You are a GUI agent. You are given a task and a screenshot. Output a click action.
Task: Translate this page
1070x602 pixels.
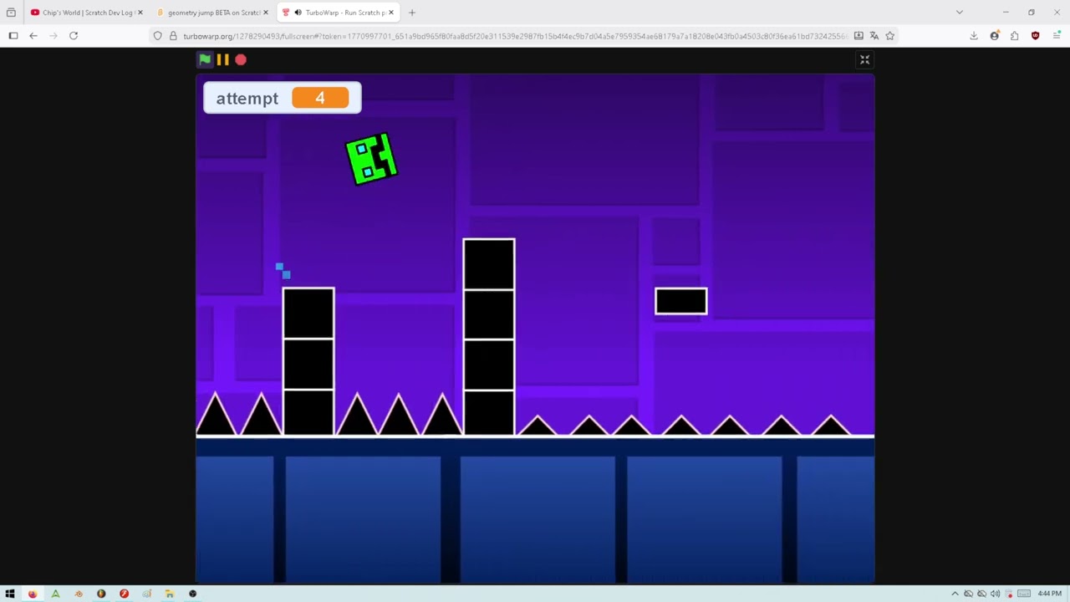(874, 36)
